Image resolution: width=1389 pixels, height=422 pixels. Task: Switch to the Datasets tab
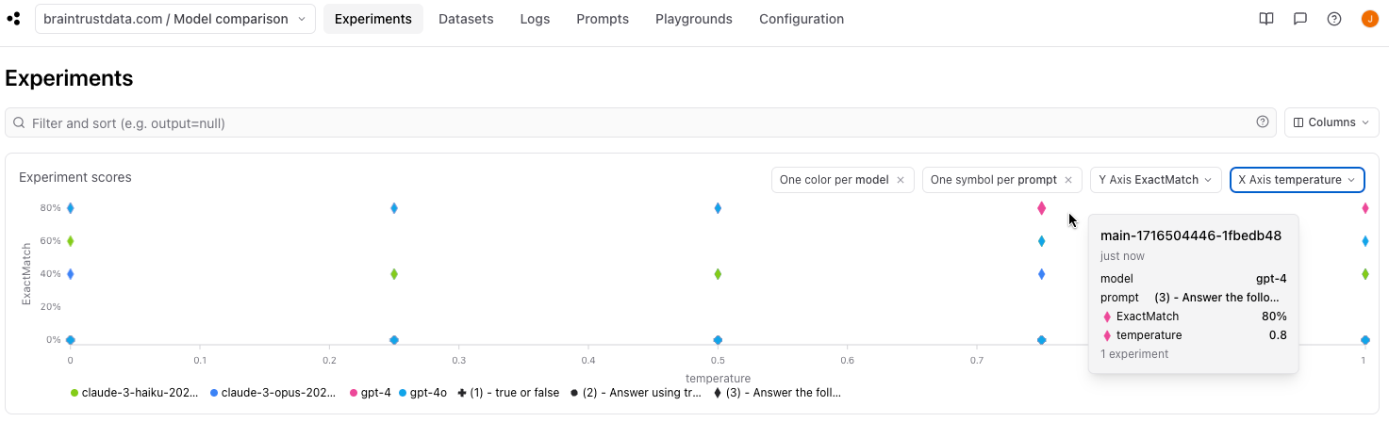pos(466,19)
